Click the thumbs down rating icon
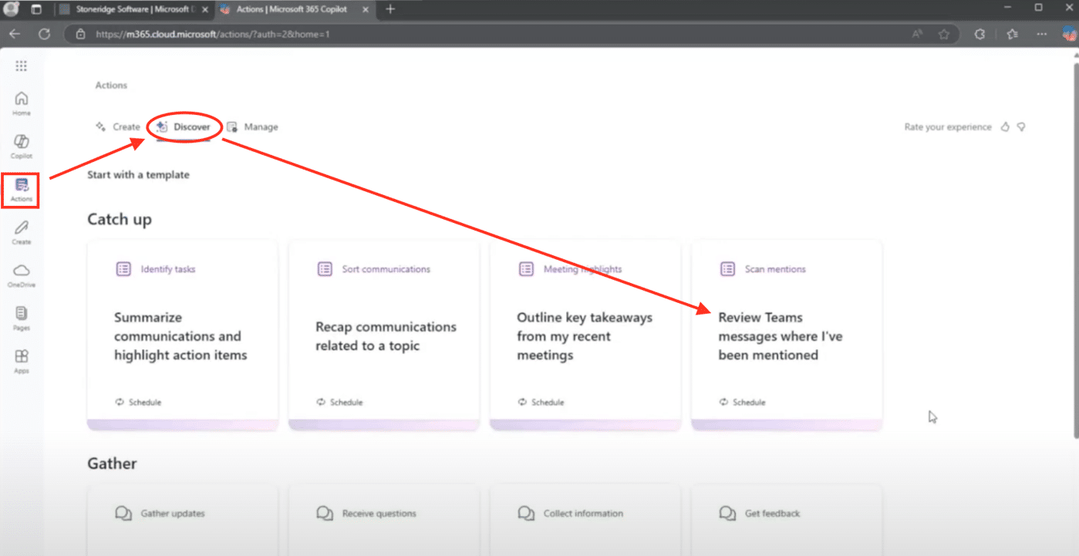Screen dimensions: 1079x556 tap(1021, 127)
